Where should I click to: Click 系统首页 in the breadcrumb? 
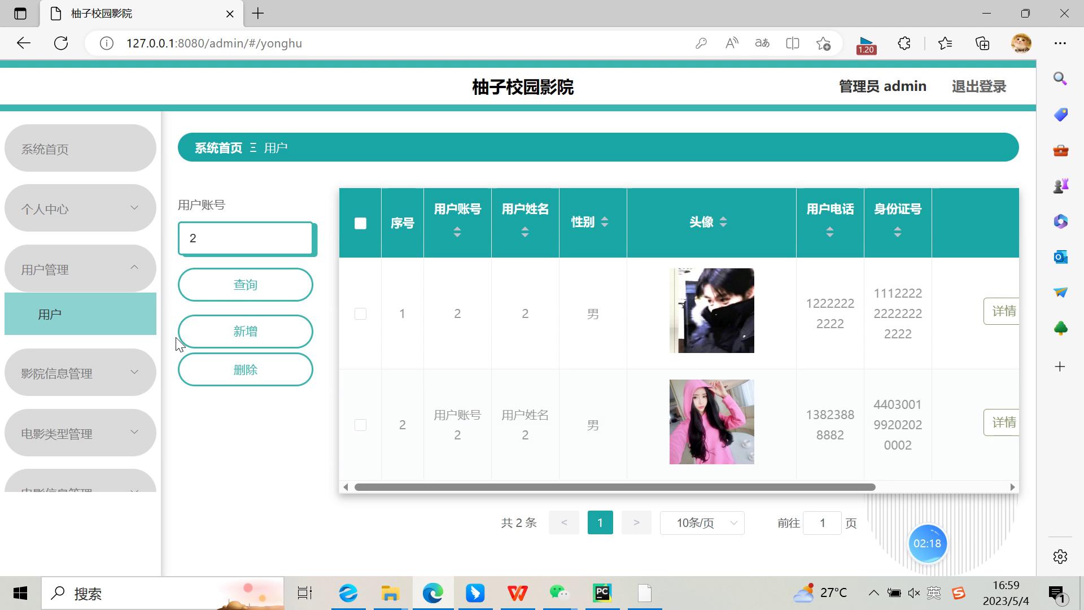pos(218,148)
